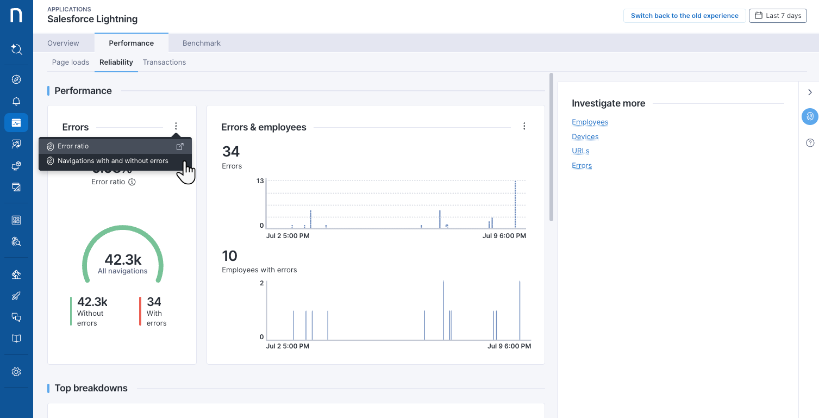The width and height of the screenshot is (819, 418).
Task: Click the info icon beside Error ratio
Action: (132, 182)
